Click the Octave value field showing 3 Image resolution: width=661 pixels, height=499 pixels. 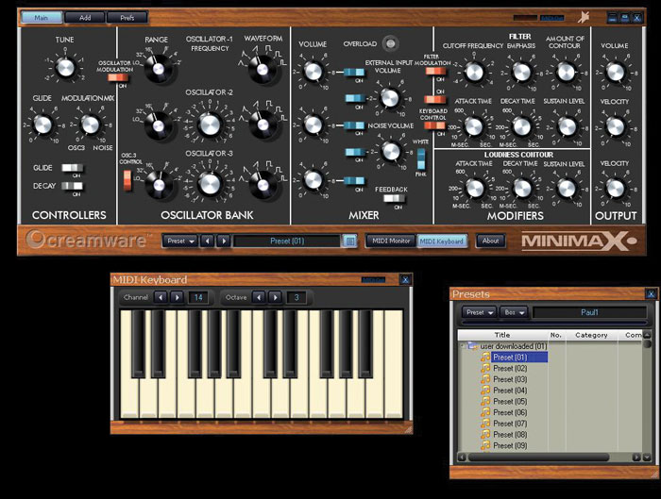pyautogui.click(x=297, y=297)
